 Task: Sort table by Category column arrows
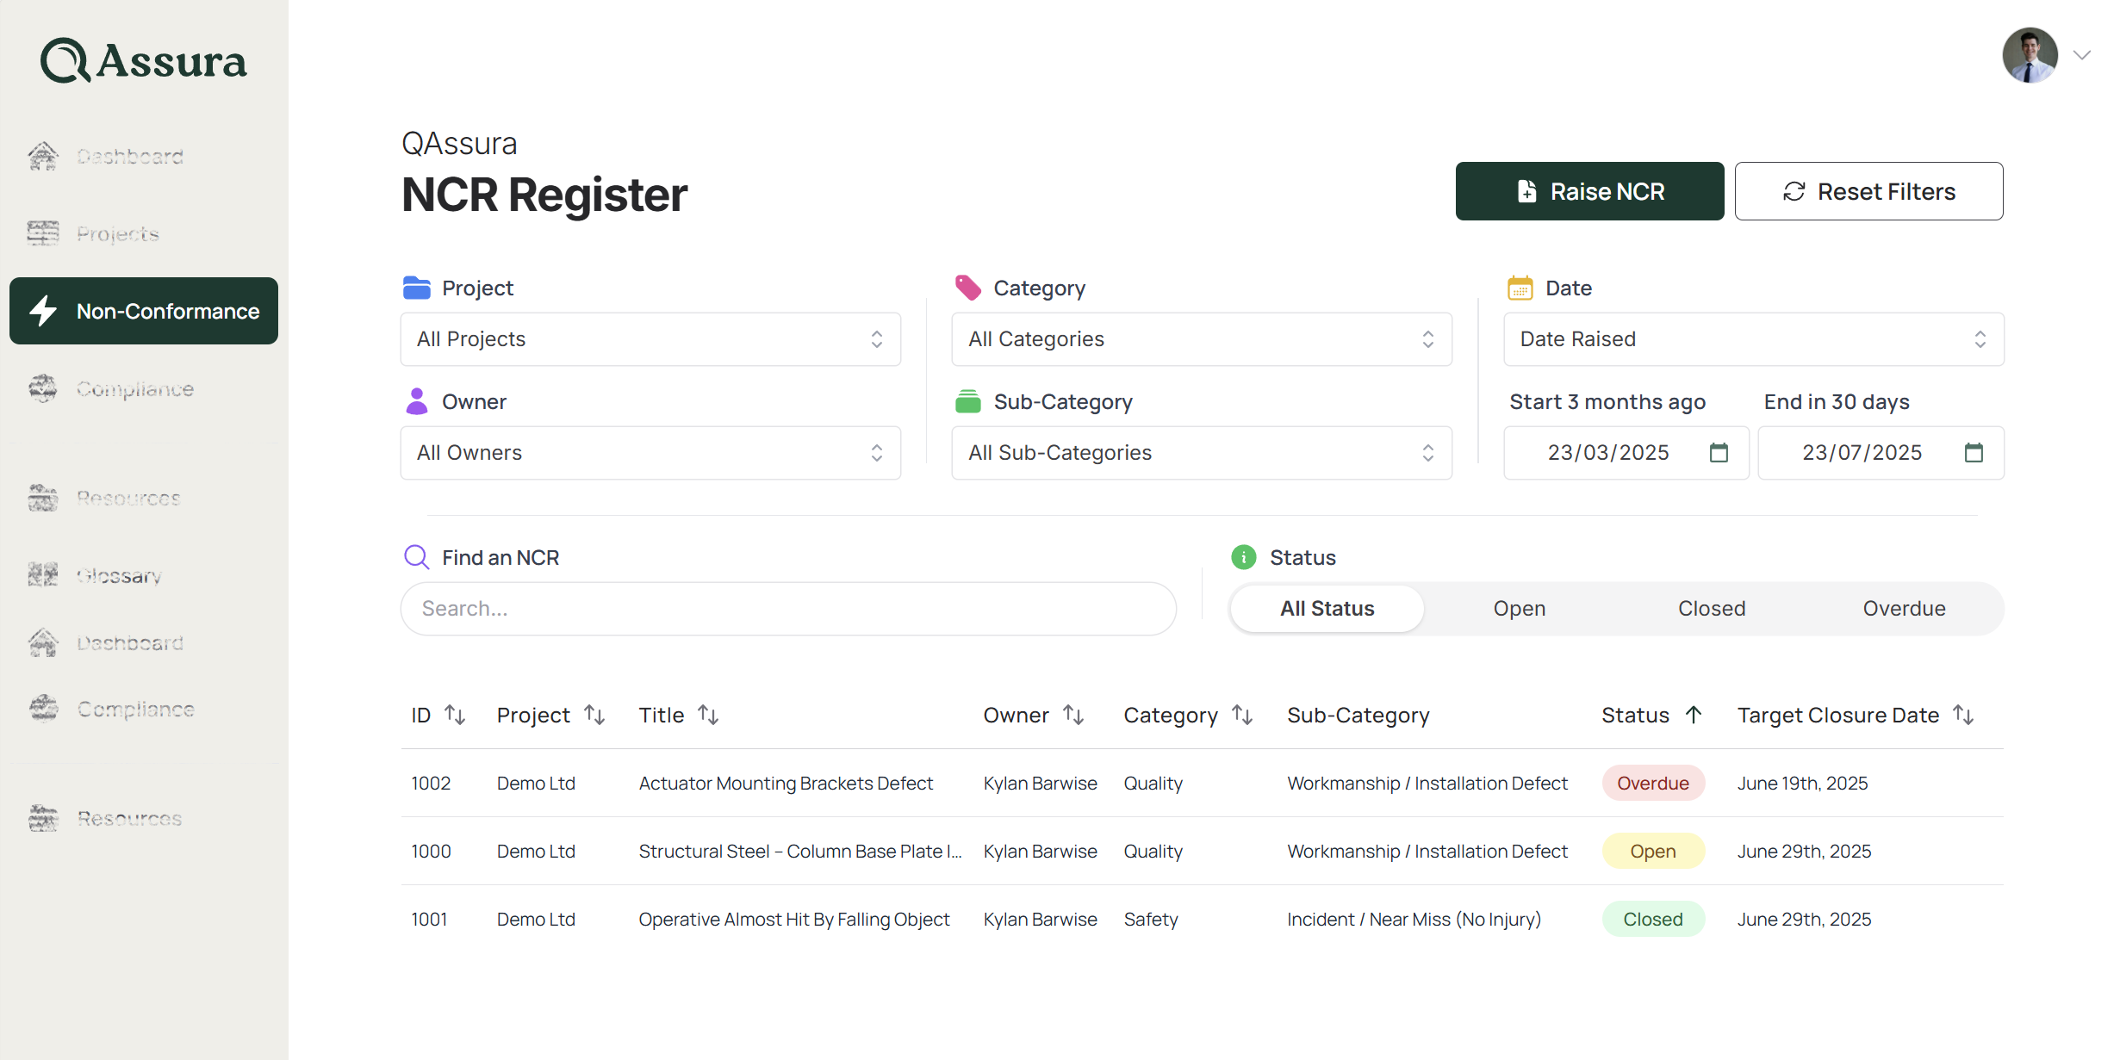(x=1242, y=715)
